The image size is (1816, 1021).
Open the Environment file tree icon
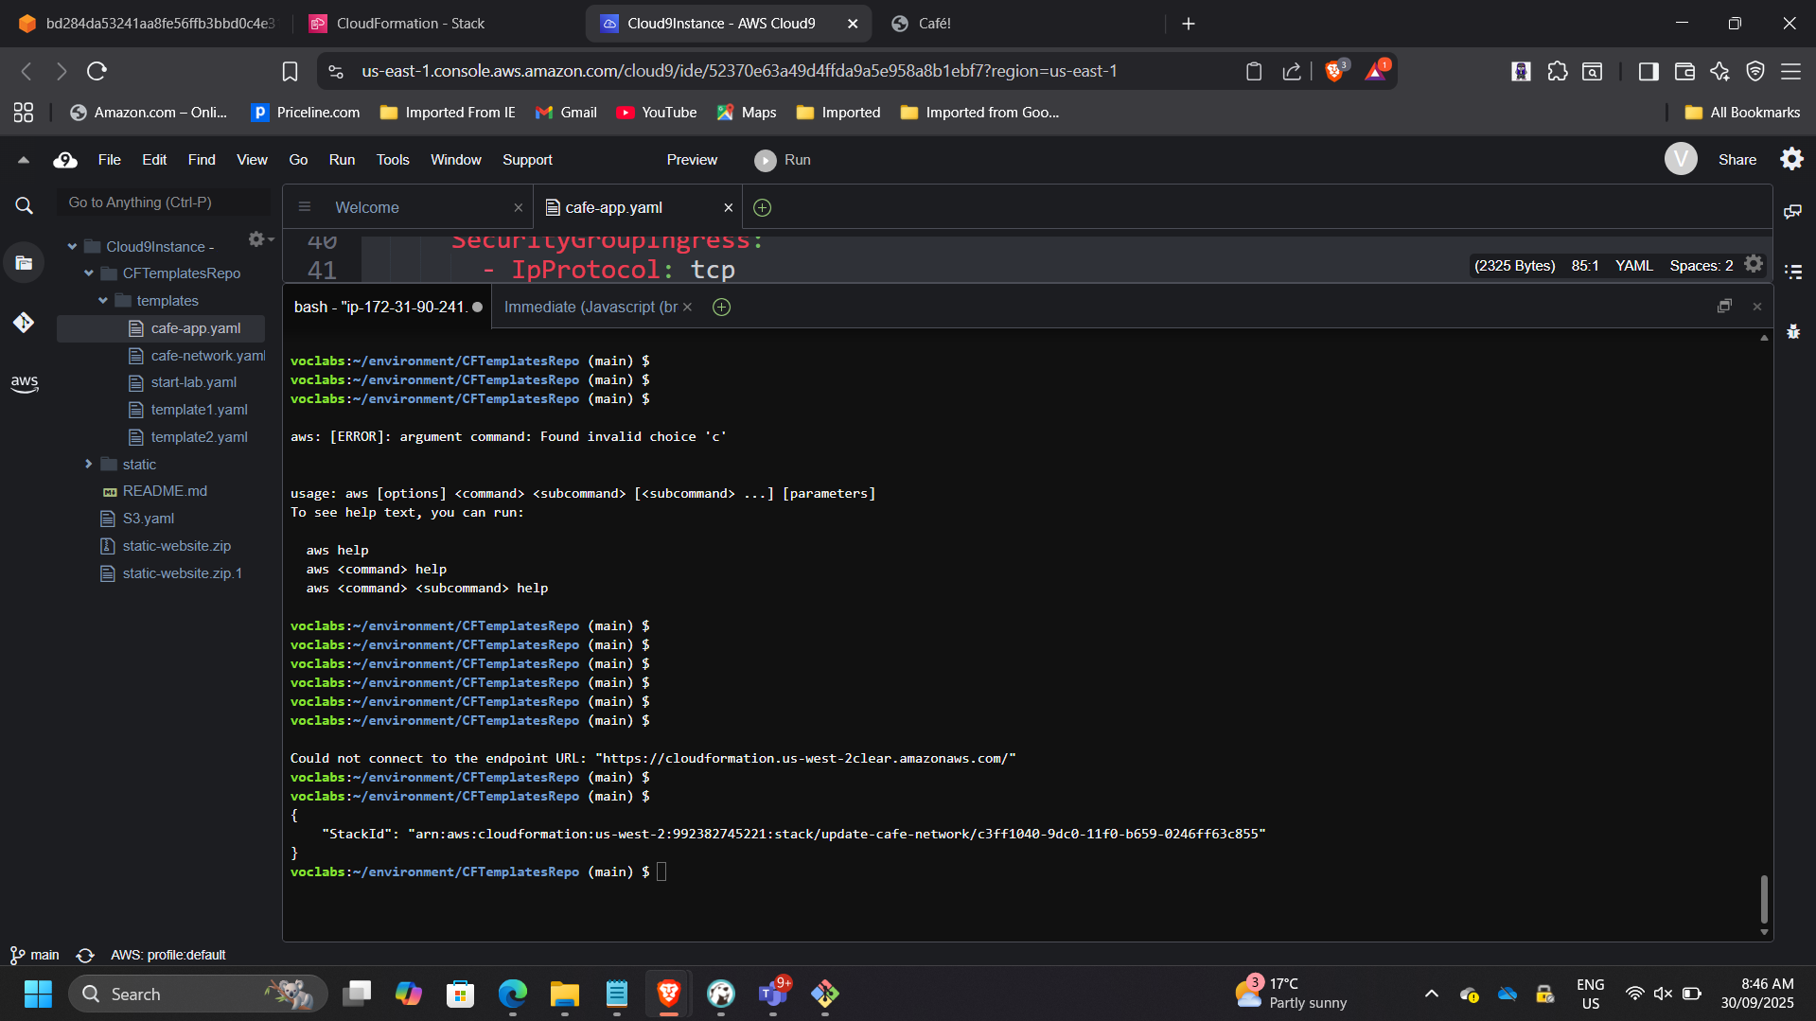pos(24,263)
